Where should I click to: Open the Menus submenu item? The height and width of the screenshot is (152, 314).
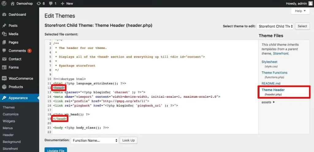click(x=8, y=128)
